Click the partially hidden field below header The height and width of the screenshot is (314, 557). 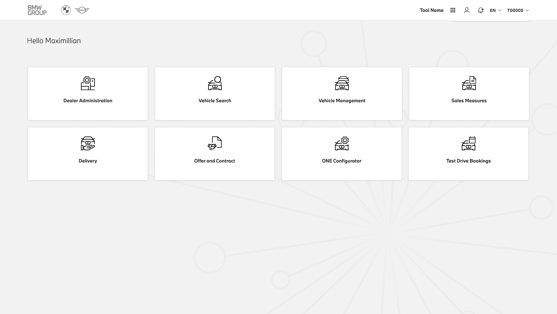490,21
